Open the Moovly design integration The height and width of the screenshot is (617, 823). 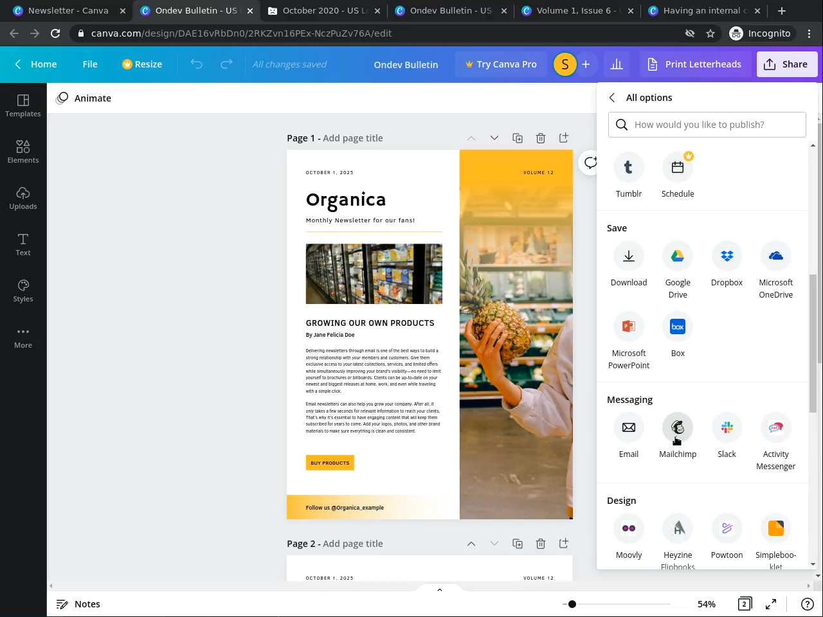(x=629, y=537)
